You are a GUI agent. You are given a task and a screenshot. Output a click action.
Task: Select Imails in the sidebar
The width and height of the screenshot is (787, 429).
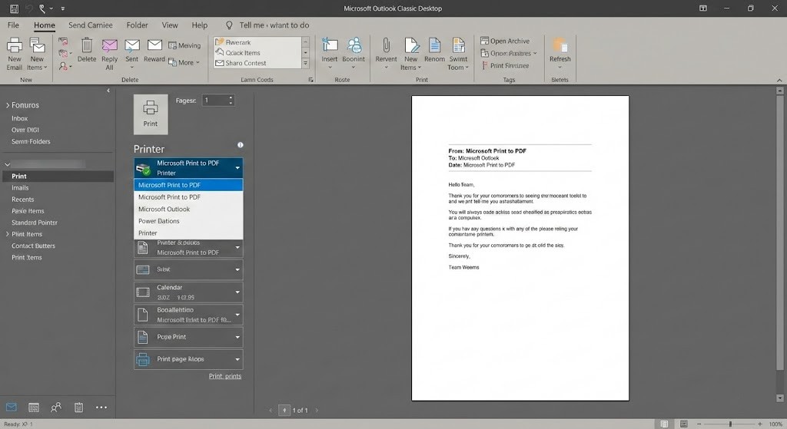(x=20, y=188)
